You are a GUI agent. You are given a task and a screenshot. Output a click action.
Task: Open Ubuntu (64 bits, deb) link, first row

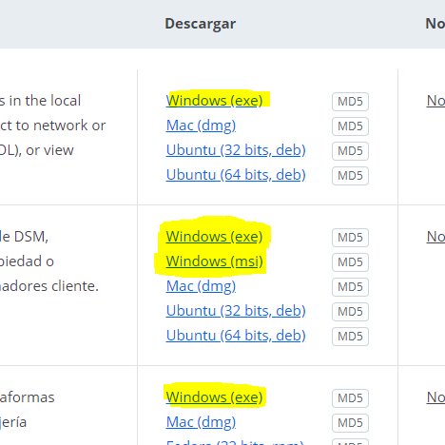236,175
